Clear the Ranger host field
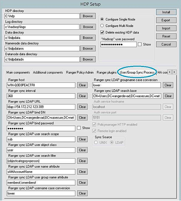 tap(82, 85)
